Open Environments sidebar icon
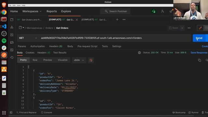The height and width of the screenshot is (117, 208). (x=12, y=35)
